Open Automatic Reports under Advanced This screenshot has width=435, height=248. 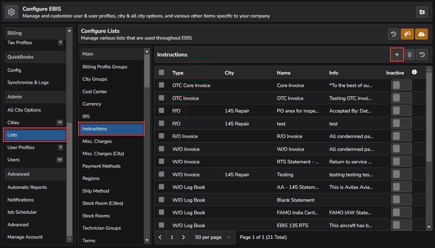27,187
